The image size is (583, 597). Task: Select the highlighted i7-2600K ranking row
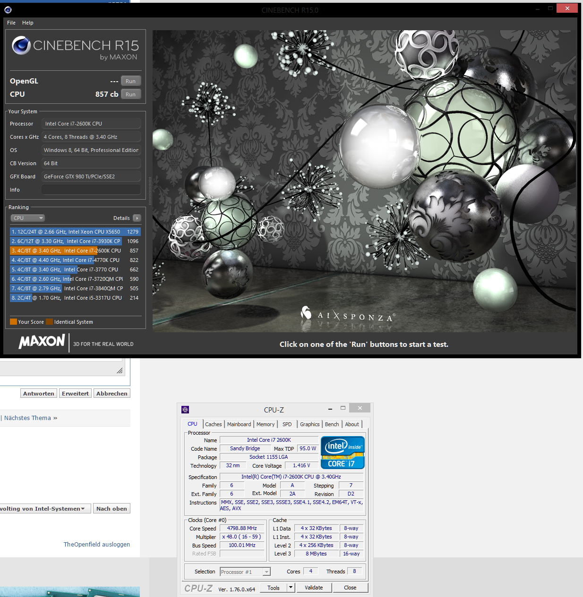tap(75, 251)
